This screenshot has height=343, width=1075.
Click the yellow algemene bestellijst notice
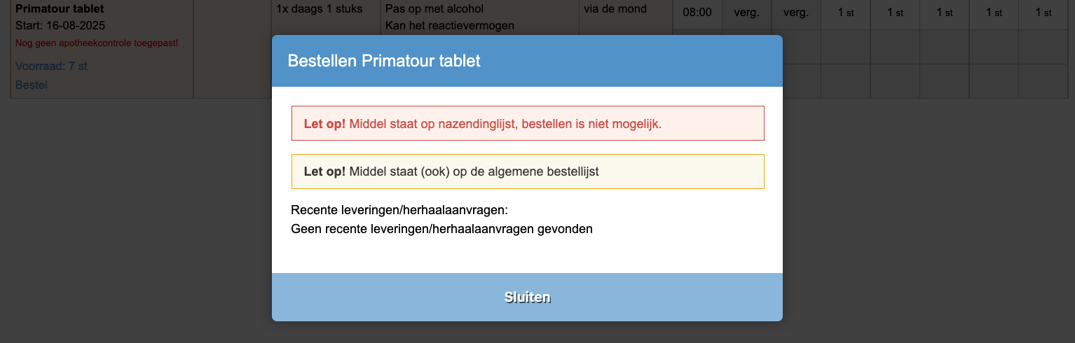pos(527,171)
